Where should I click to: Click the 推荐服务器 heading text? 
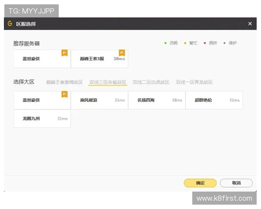coord(27,44)
